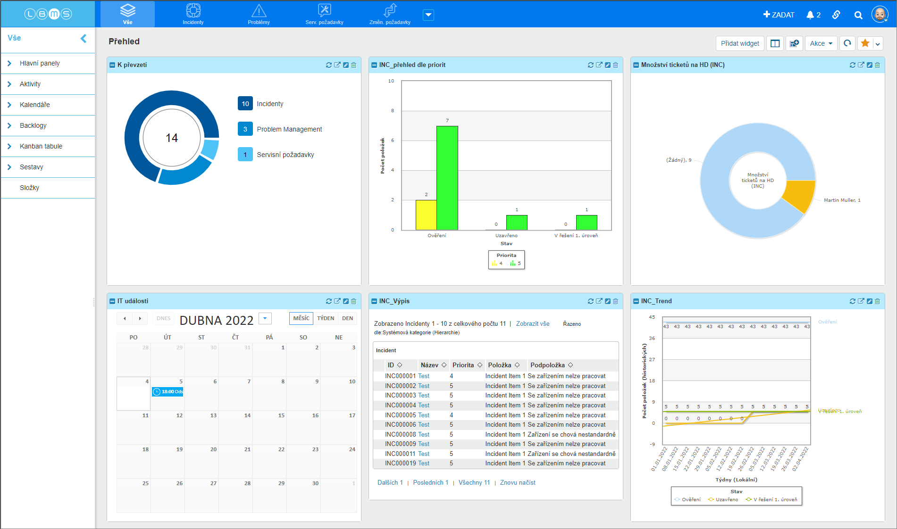
Task: Toggle V řešení 1. úroveň legend series
Action: [771, 500]
